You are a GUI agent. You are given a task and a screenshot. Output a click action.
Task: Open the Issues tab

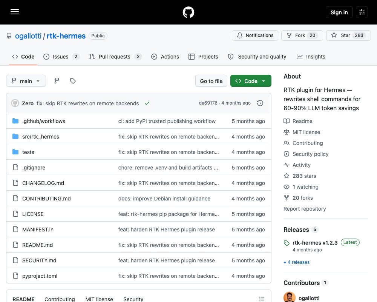click(x=61, y=57)
